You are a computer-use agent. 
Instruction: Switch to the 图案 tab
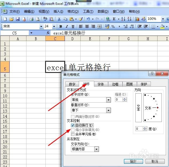[x=129, y=84]
